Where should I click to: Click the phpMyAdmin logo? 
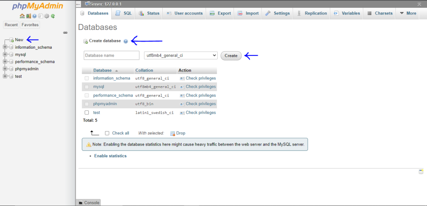[x=38, y=6]
